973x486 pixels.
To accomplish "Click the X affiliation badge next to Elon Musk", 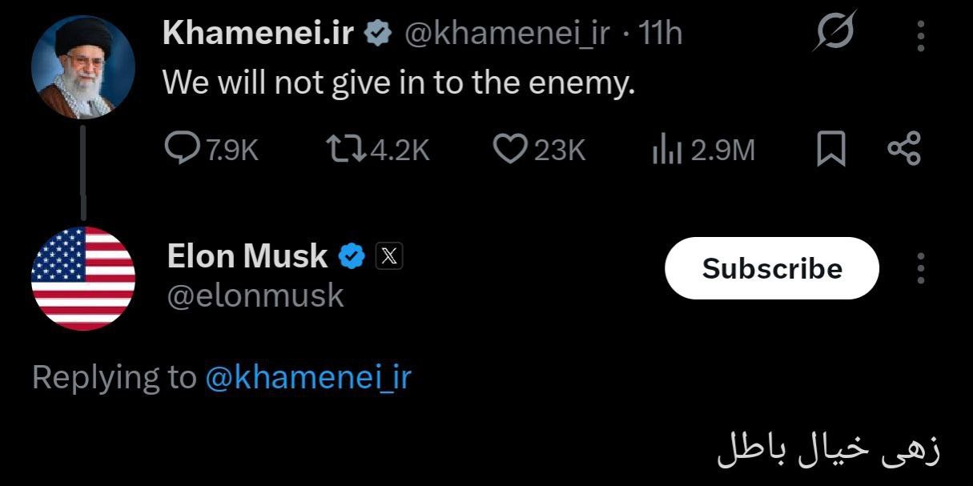I will tap(389, 256).
